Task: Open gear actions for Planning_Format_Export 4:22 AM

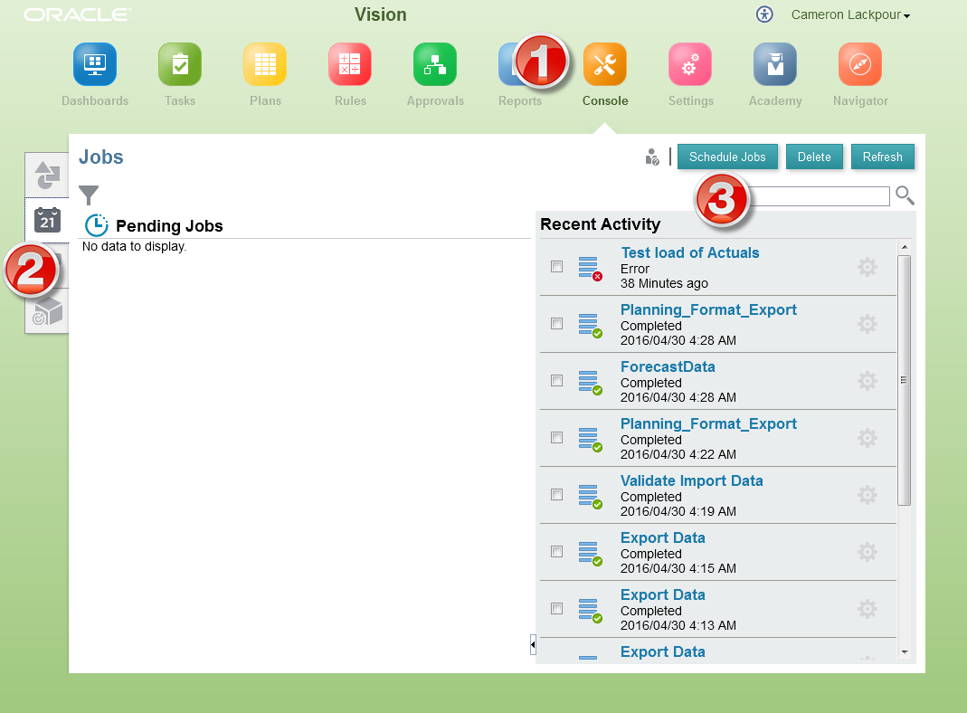Action: pos(867,438)
